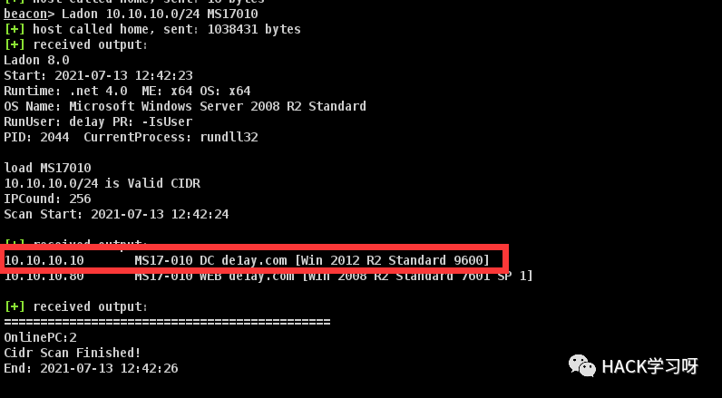Click the Cidr Scan Finished! line
This screenshot has width=722, height=398.
click(x=73, y=353)
